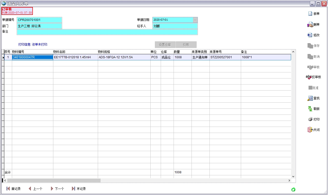Viewport: 328px width, 195px height.
Task: Open the 单据日期 date dropdown arrow
Action: (x=195, y=20)
